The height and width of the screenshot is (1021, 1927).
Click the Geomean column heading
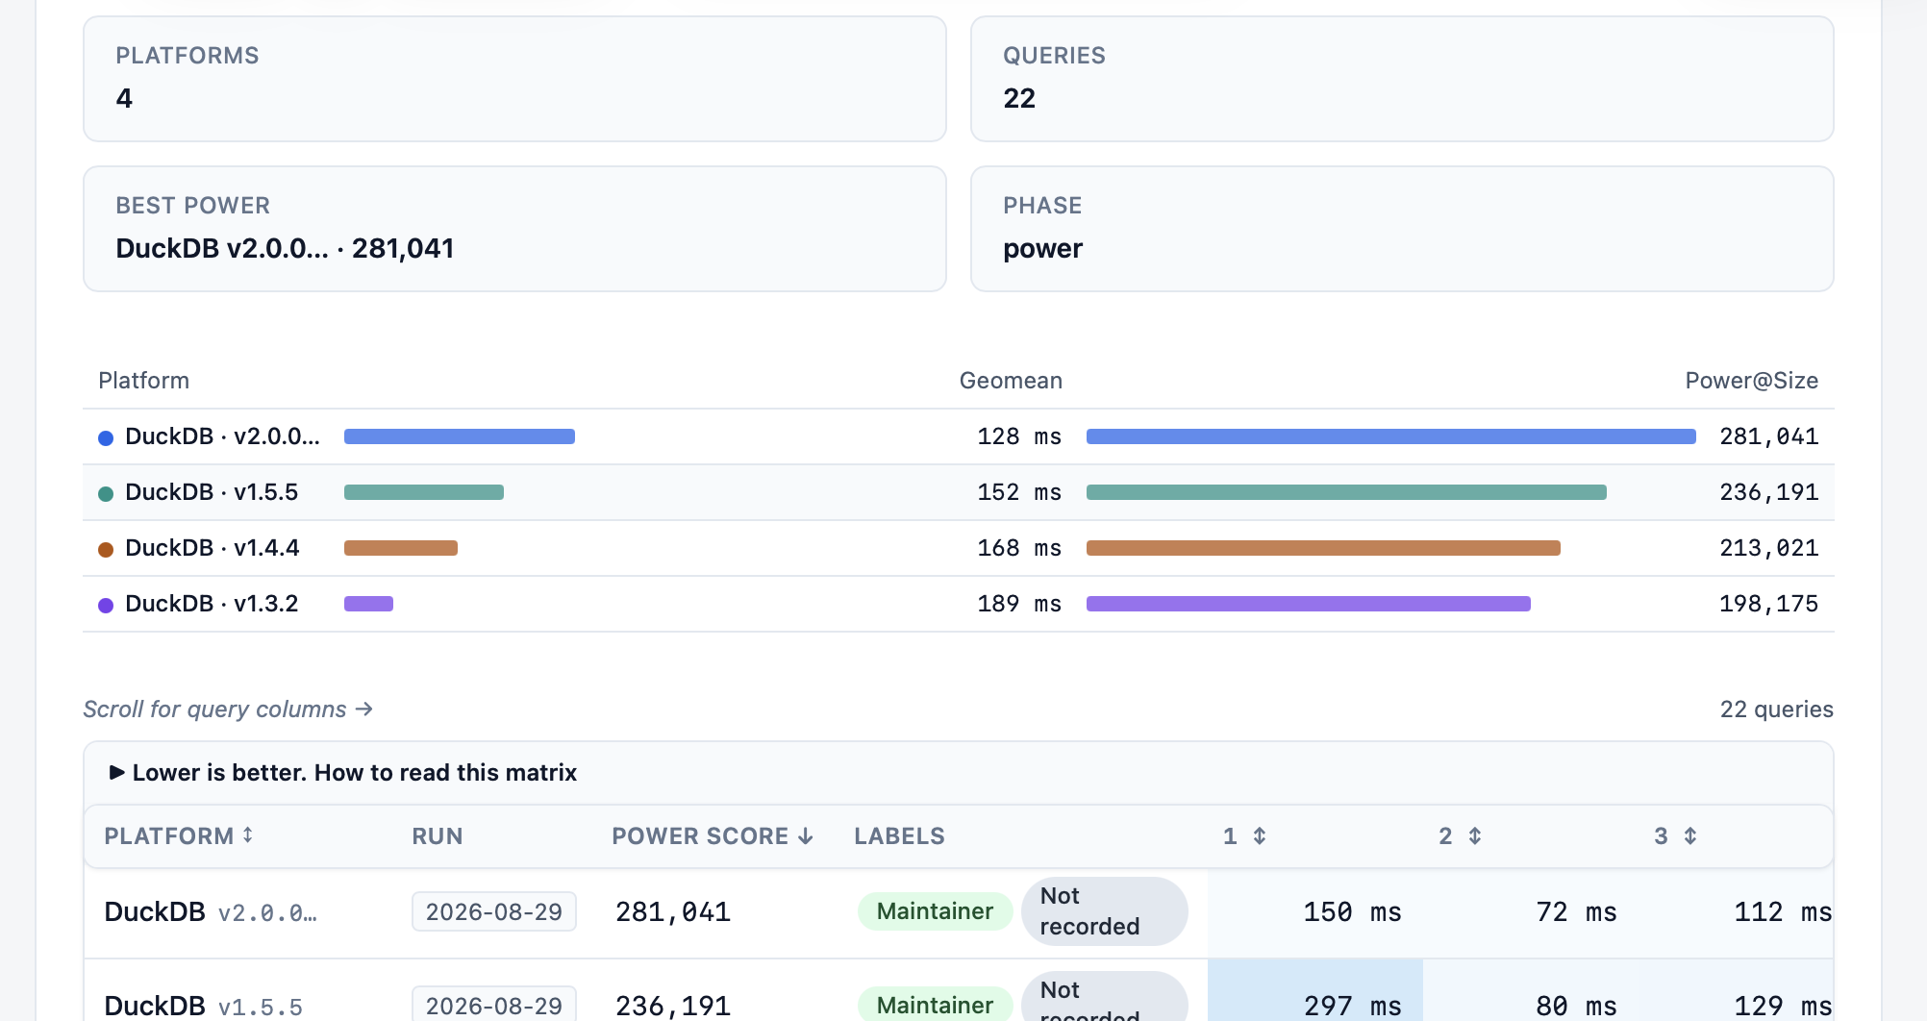coord(1011,381)
